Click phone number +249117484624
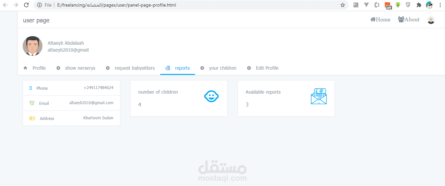Image resolution: width=445 pixels, height=186 pixels. pyautogui.click(x=98, y=88)
